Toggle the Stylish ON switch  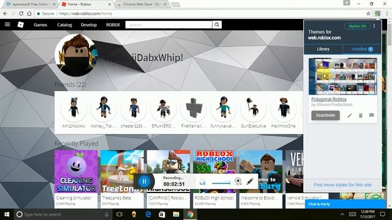click(357, 26)
